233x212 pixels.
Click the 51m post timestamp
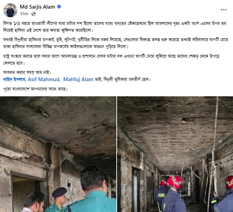click(24, 14)
